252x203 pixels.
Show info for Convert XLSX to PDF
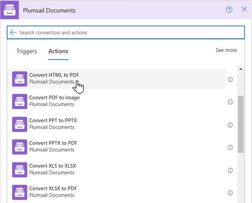click(x=230, y=193)
